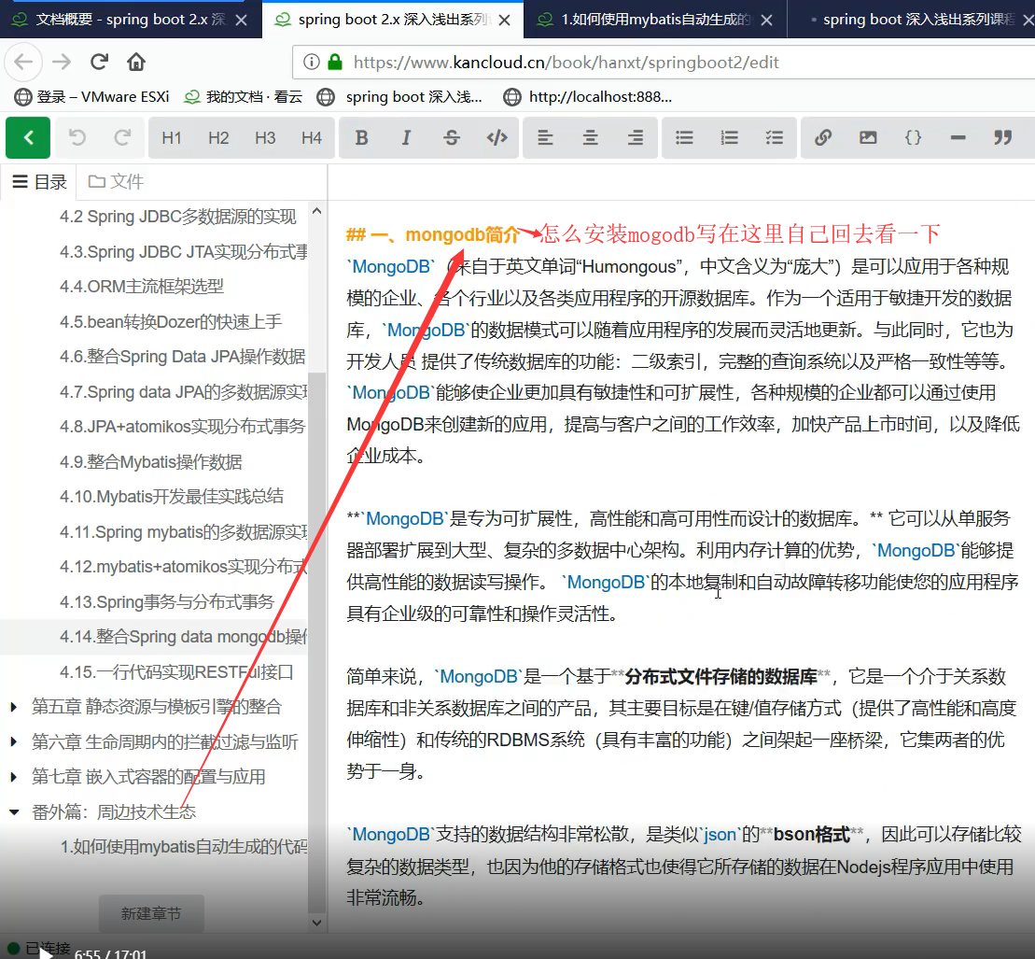Open chapter 4.10 Mybatis开发最佳实践总结
Viewport: 1035px width, 959px height.
[172, 497]
